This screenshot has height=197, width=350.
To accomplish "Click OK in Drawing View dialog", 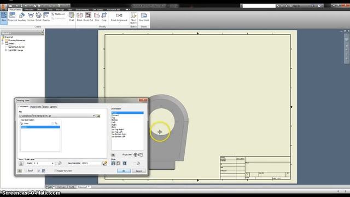I will 124,171.
